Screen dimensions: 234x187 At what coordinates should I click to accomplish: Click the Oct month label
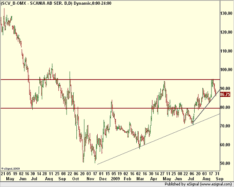point(75,179)
